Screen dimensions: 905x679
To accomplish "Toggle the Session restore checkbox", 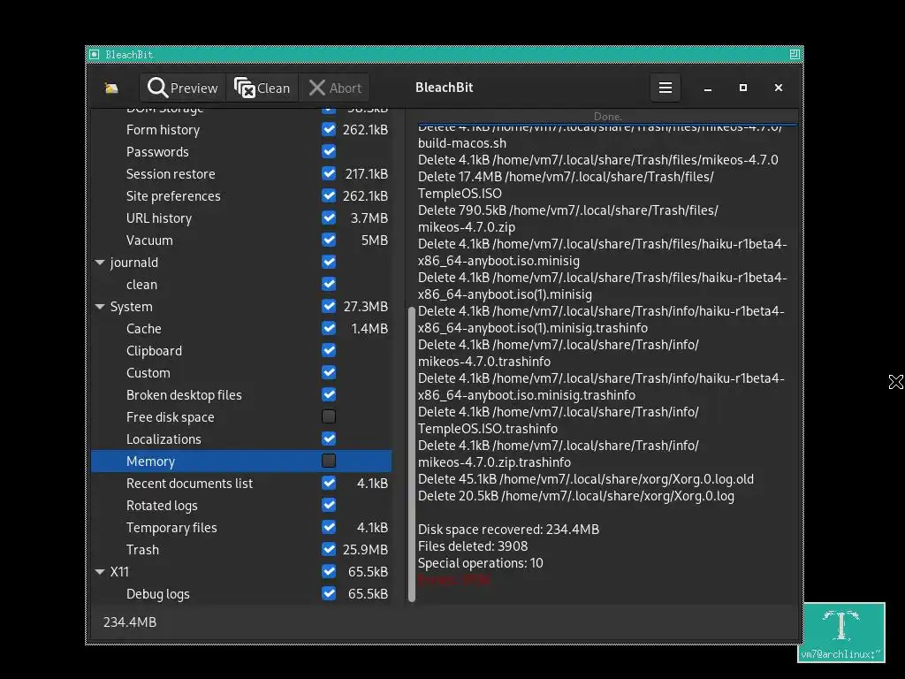I will (x=329, y=173).
